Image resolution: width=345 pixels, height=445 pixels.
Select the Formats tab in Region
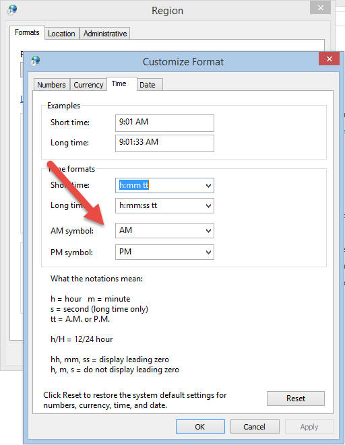[x=27, y=32]
